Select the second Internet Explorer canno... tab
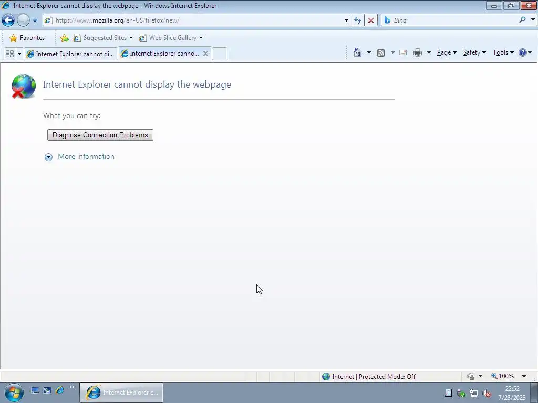 [161, 54]
